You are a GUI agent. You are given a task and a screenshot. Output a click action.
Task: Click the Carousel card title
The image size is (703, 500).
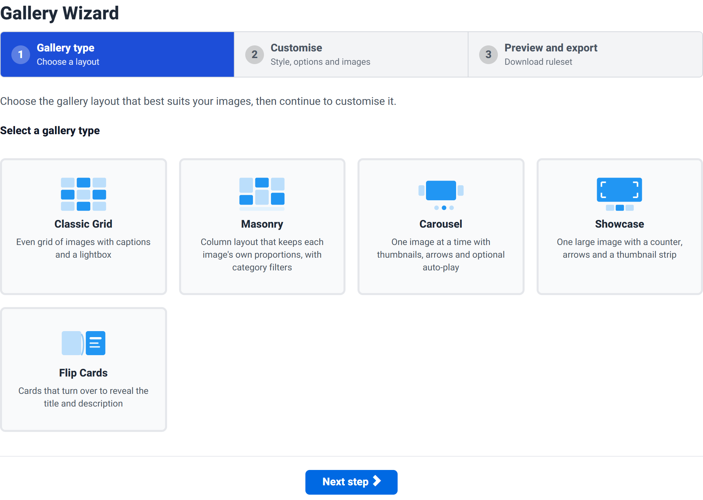tap(441, 224)
